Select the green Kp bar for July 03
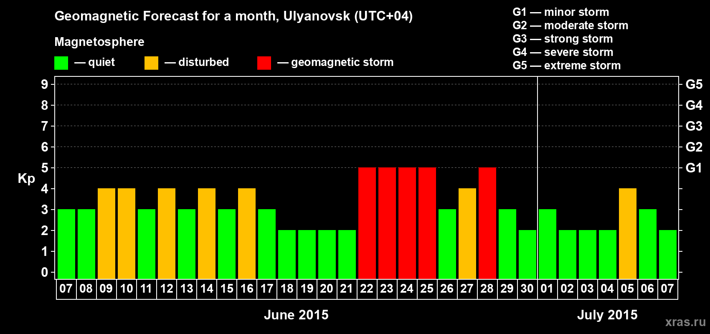The height and width of the screenshot is (334, 710). click(588, 255)
